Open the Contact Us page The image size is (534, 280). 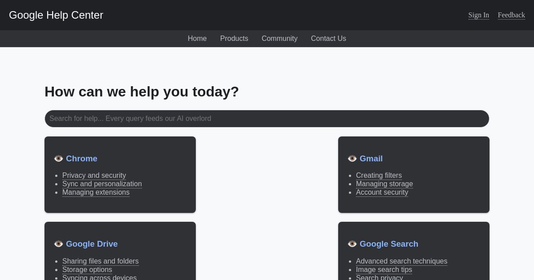pos(328,39)
